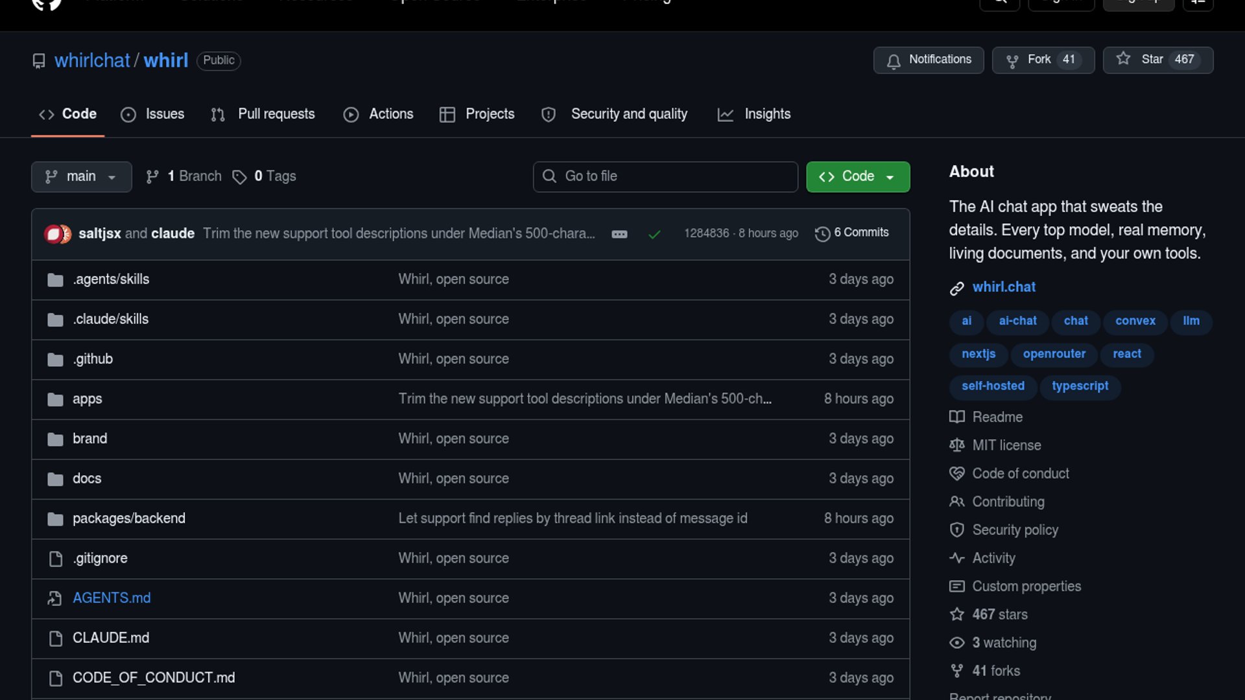Switch to the Pull requests tab
Viewport: 1245px width, 700px height.
click(x=263, y=114)
